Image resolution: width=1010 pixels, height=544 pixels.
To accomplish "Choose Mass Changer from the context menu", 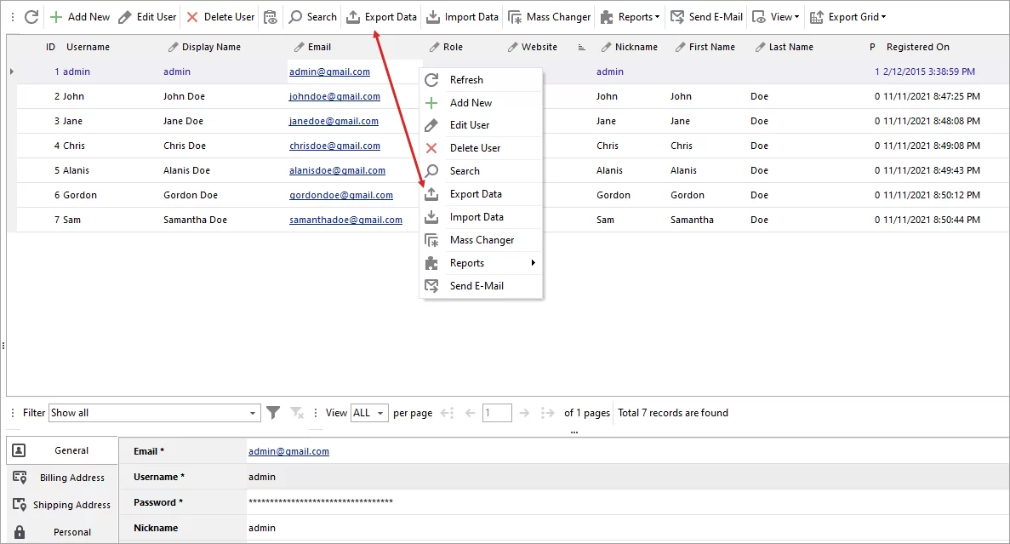I will pyautogui.click(x=482, y=239).
